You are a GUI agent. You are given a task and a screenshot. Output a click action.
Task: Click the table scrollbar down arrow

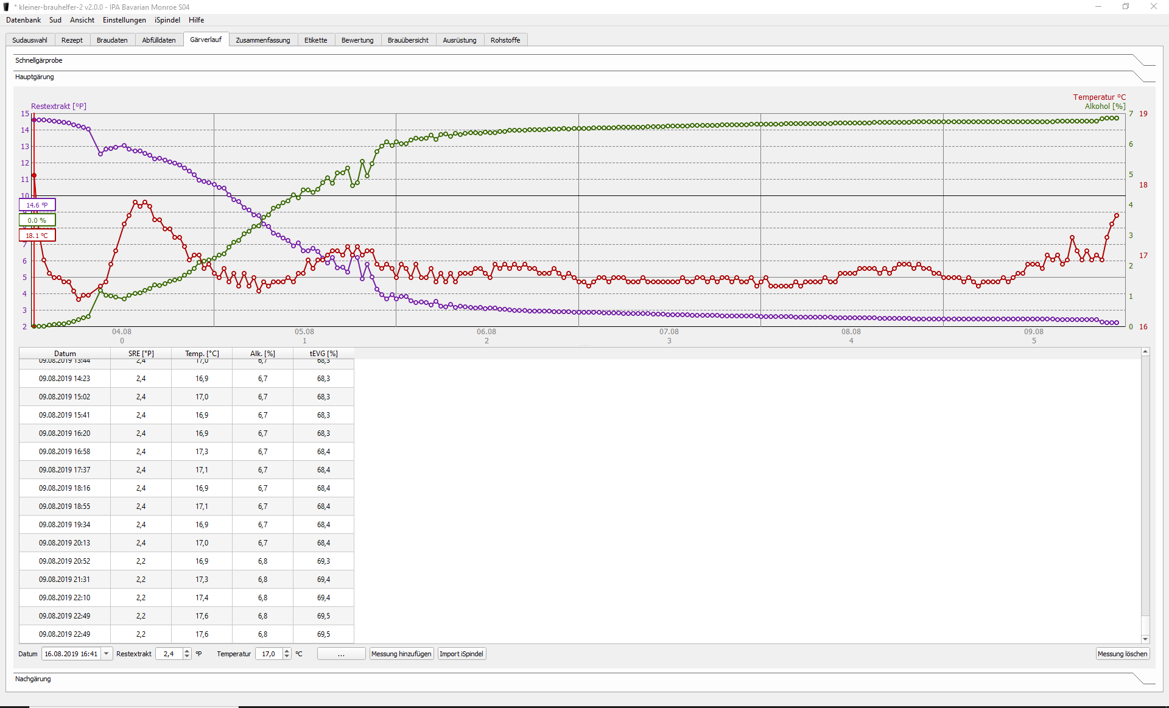[1145, 639]
